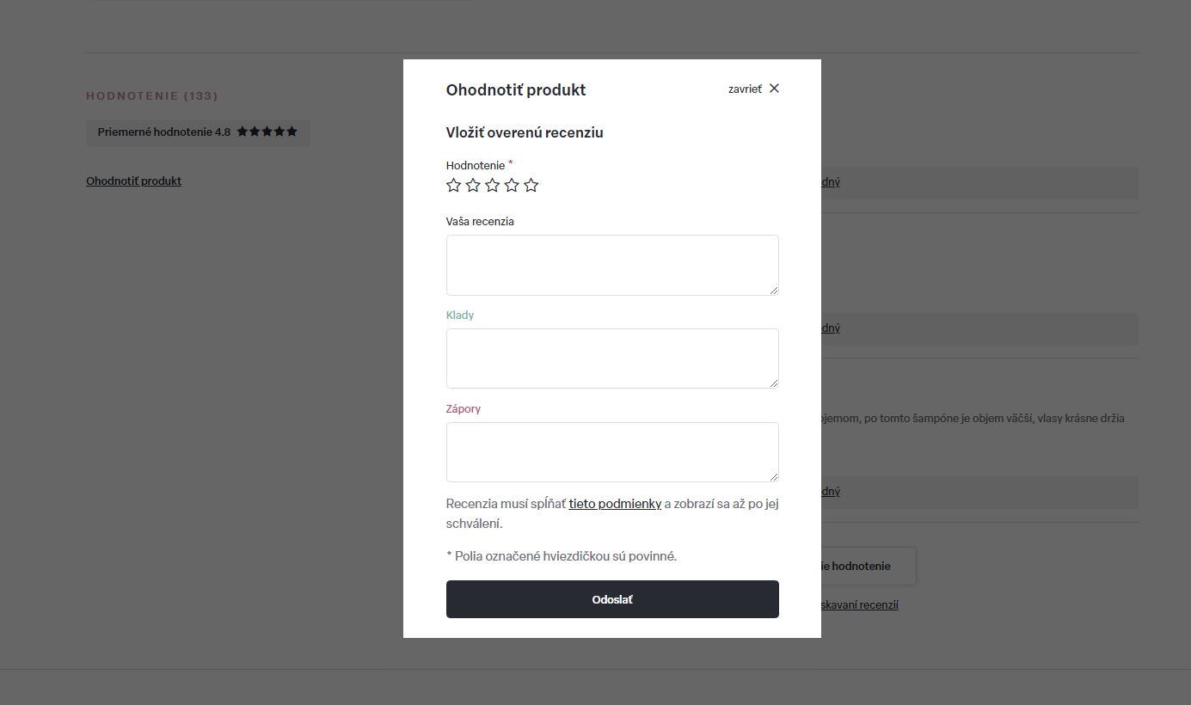Open the partially hidden recenzií link
The image size is (1191, 705).
click(x=859, y=604)
